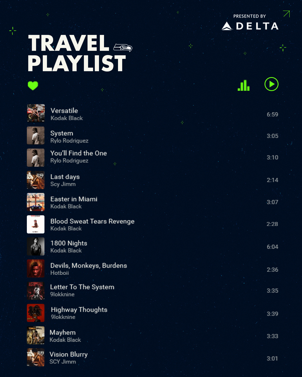The width and height of the screenshot is (302, 377).
Task: Click the green equalizer bars icon
Action: tap(244, 85)
